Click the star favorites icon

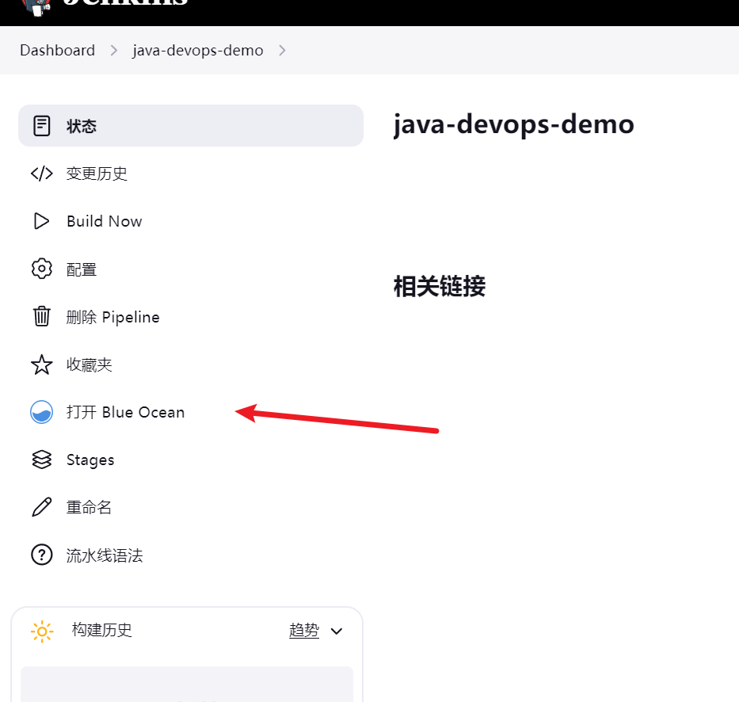point(41,364)
